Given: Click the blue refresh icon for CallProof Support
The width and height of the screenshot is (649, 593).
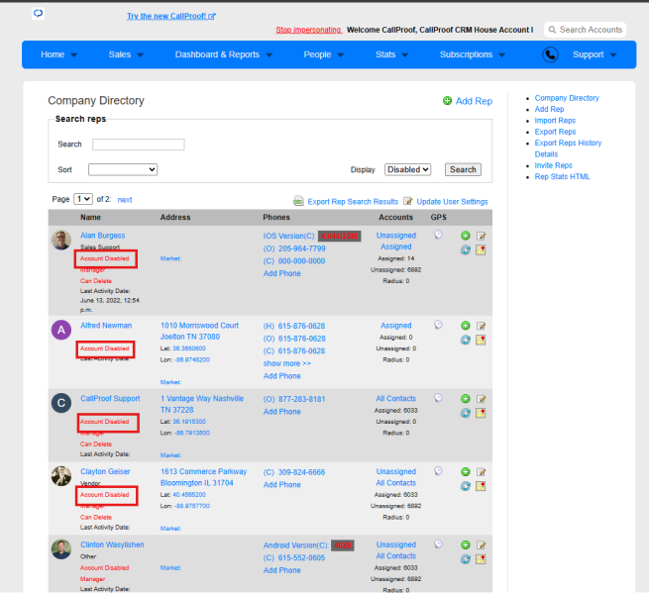Looking at the screenshot, I should point(466,413).
